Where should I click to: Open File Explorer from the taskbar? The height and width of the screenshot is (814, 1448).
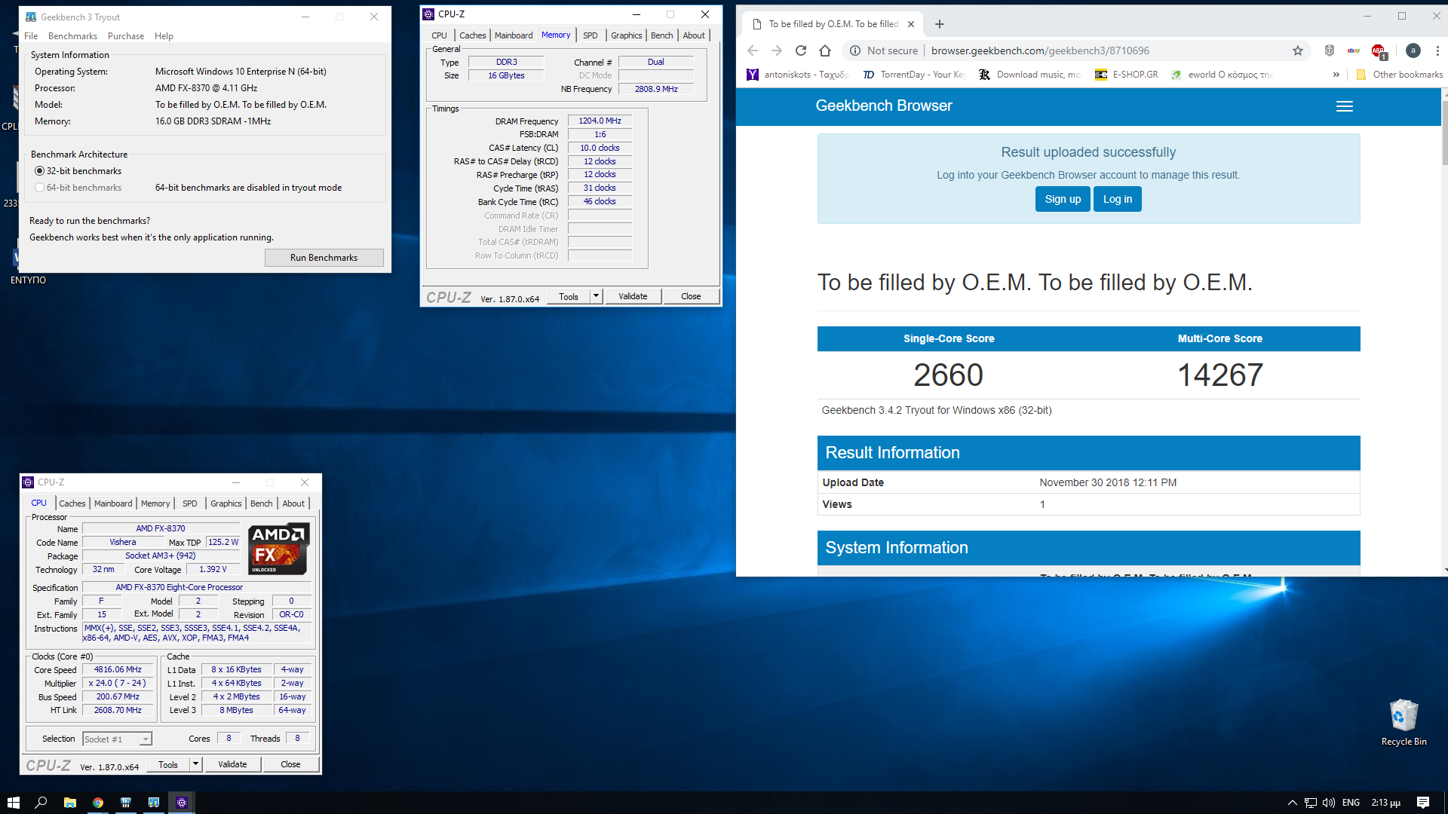[69, 803]
